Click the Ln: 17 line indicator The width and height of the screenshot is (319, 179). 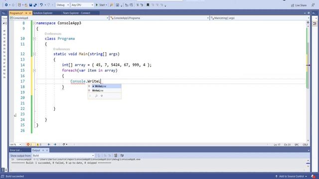277,145
